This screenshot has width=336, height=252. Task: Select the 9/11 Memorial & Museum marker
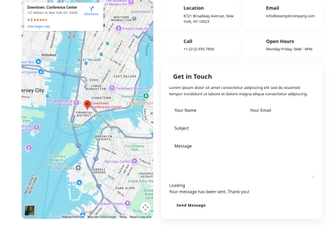click(x=77, y=103)
